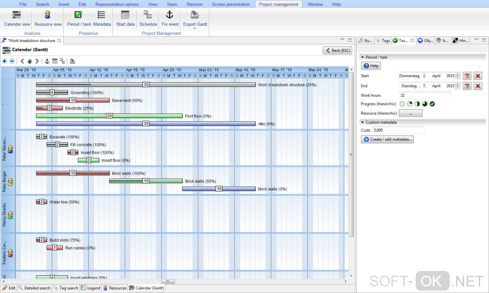Open the Representation options menu
489x293 pixels.
click(117, 4)
